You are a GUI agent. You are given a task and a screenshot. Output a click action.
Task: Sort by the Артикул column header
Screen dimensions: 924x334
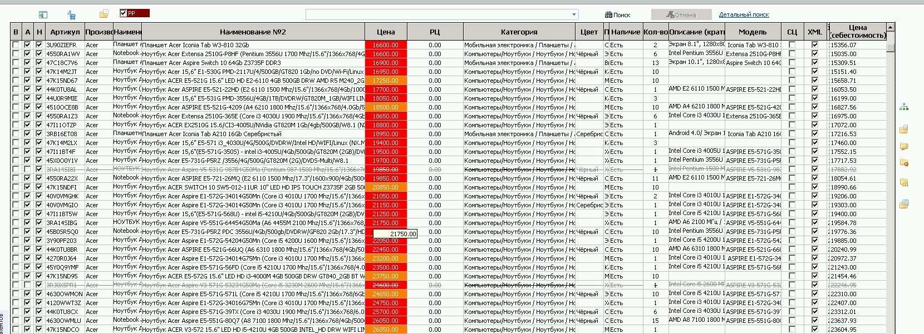pyautogui.click(x=65, y=32)
